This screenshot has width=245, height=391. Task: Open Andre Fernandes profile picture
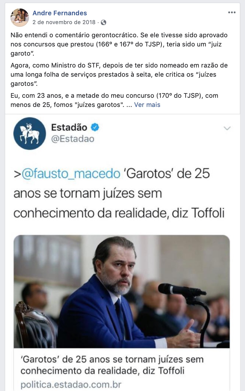tap(20, 17)
